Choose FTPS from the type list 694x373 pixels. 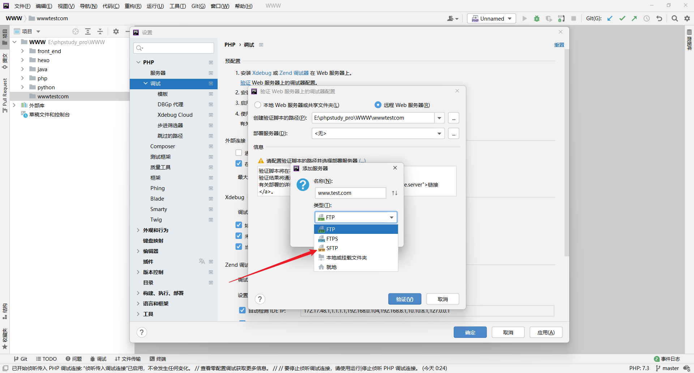356,239
